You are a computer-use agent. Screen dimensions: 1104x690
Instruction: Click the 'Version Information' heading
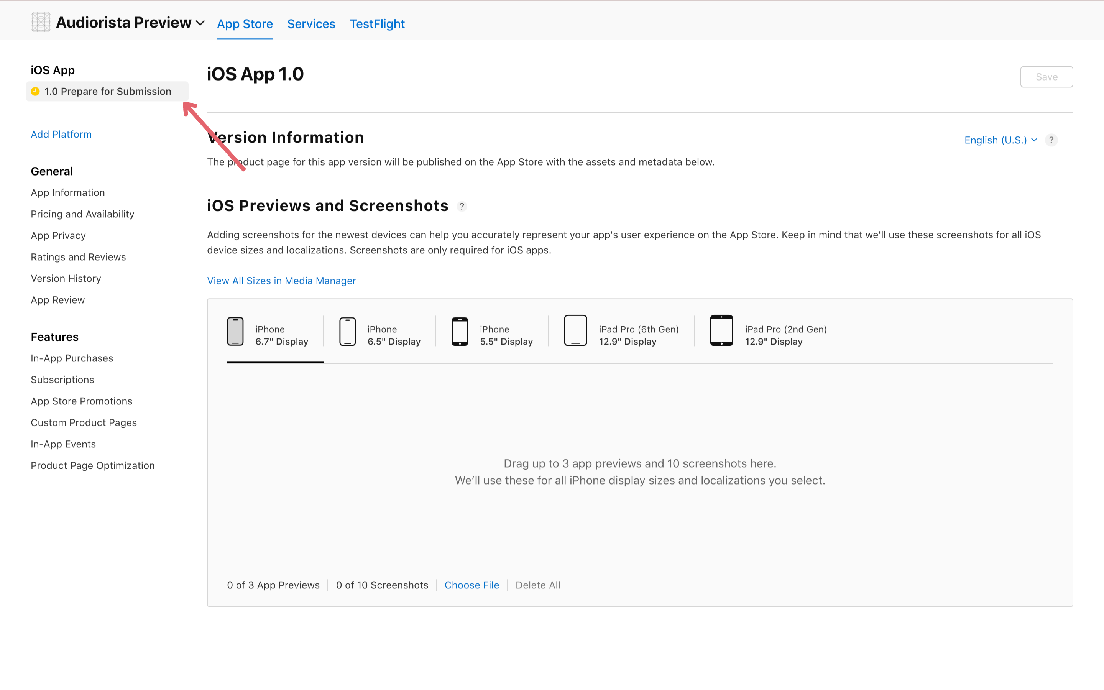[286, 137]
